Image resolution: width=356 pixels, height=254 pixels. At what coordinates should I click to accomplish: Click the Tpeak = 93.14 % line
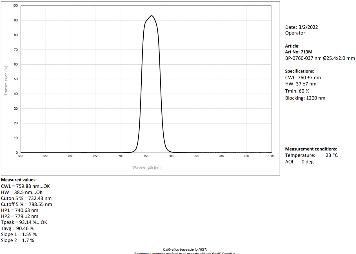pyautogui.click(x=24, y=222)
